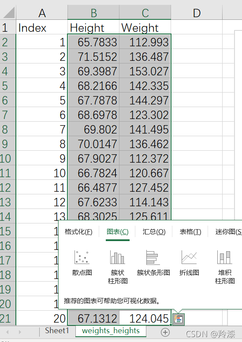Select cell with height 67.6233

point(93,202)
